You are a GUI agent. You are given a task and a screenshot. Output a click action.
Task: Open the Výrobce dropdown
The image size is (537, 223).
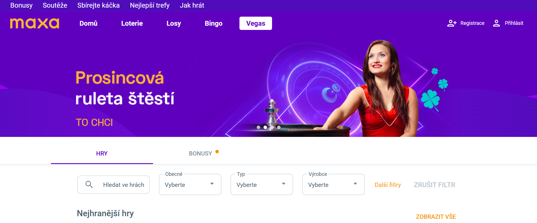click(x=334, y=185)
